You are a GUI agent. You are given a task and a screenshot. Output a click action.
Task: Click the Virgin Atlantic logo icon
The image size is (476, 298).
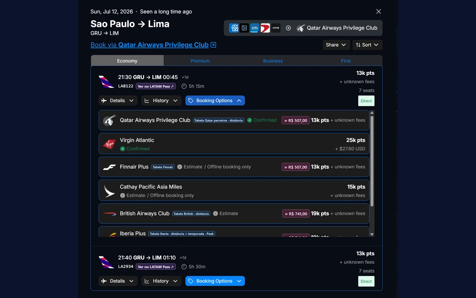click(109, 144)
